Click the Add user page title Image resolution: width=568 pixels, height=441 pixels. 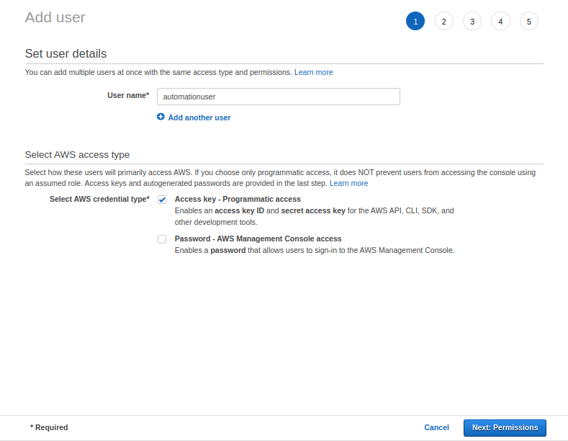pyautogui.click(x=55, y=17)
